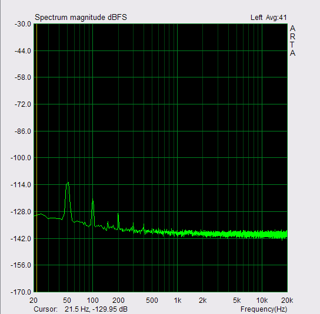Click the '10k' frequency axis label
Viewport: 320px width, 314px height.
click(x=262, y=301)
